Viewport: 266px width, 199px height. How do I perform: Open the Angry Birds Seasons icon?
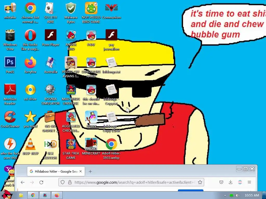[71, 62]
